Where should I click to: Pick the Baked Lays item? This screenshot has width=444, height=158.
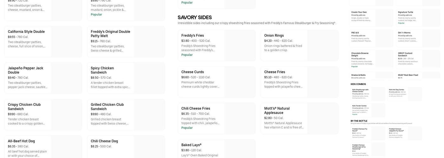pyautogui.click(x=191, y=145)
